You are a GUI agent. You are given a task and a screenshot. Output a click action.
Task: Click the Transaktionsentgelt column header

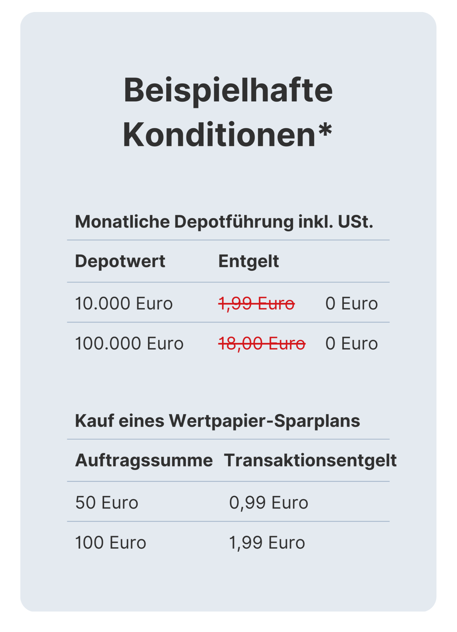(x=310, y=460)
